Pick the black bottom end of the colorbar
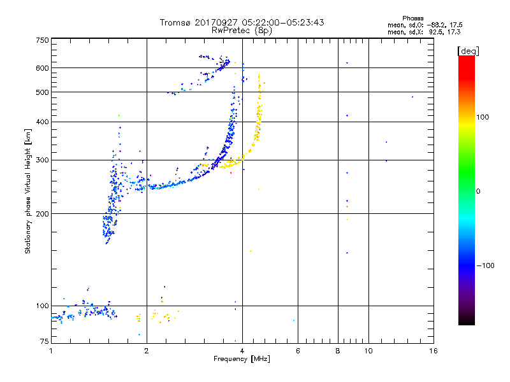 (467, 320)
